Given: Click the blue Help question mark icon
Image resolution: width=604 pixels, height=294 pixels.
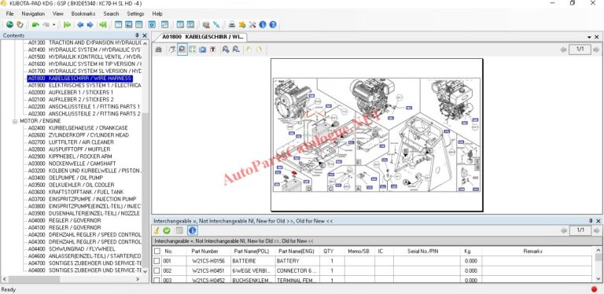Looking at the screenshot, I should [273, 24].
